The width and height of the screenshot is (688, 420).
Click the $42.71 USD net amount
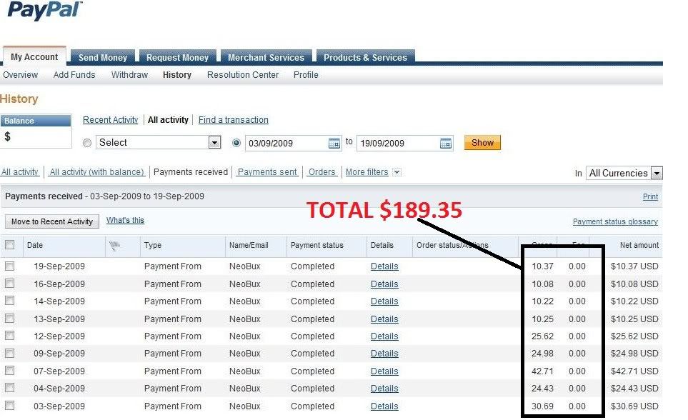(634, 371)
